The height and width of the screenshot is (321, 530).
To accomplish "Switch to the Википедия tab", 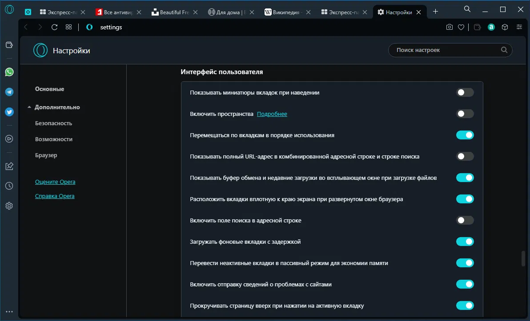I will click(285, 12).
